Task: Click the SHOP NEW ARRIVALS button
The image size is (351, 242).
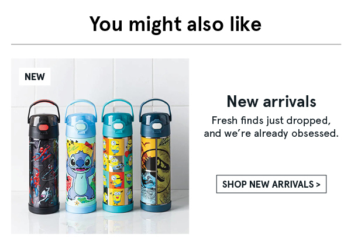Action: pos(271,184)
